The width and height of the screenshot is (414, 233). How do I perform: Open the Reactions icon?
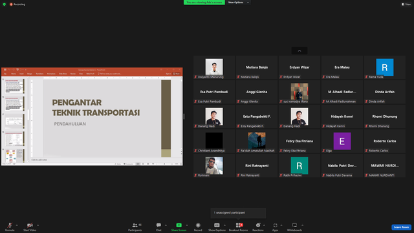258,225
